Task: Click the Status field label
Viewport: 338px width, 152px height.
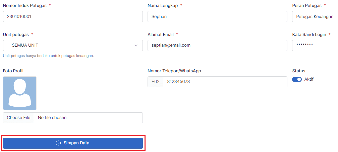Action: [x=299, y=71]
